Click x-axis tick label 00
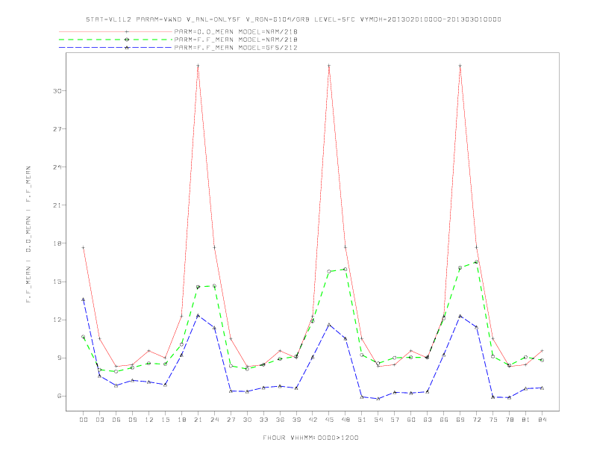The width and height of the screenshot is (591, 457). pyautogui.click(x=84, y=420)
